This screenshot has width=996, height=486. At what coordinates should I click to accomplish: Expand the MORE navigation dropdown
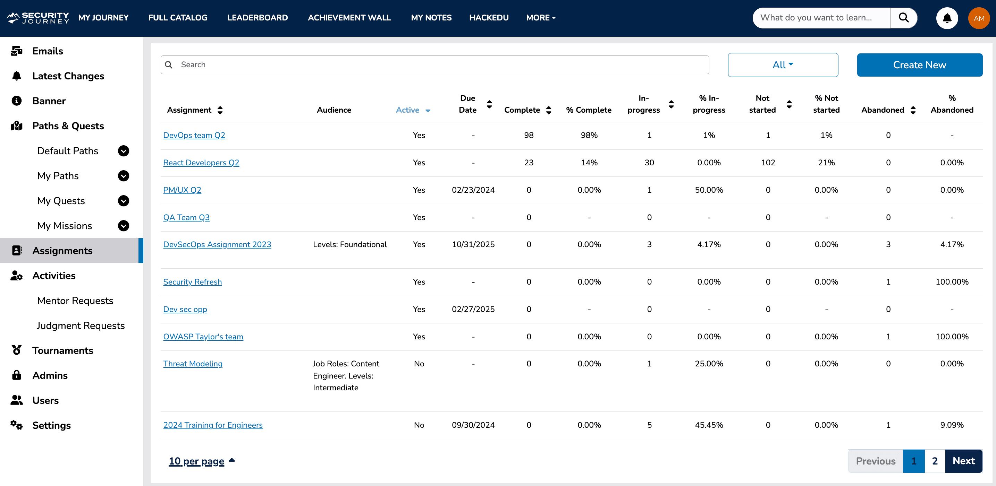click(541, 18)
